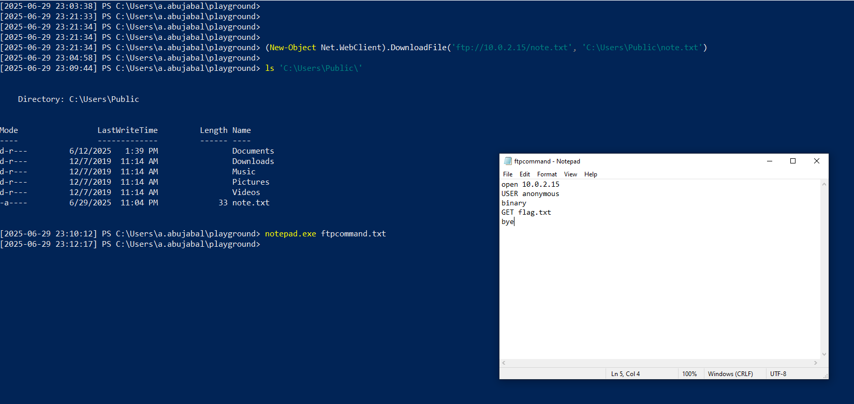Click the 'GET flag.txt' line in Notepad
854x404 pixels.
point(526,212)
